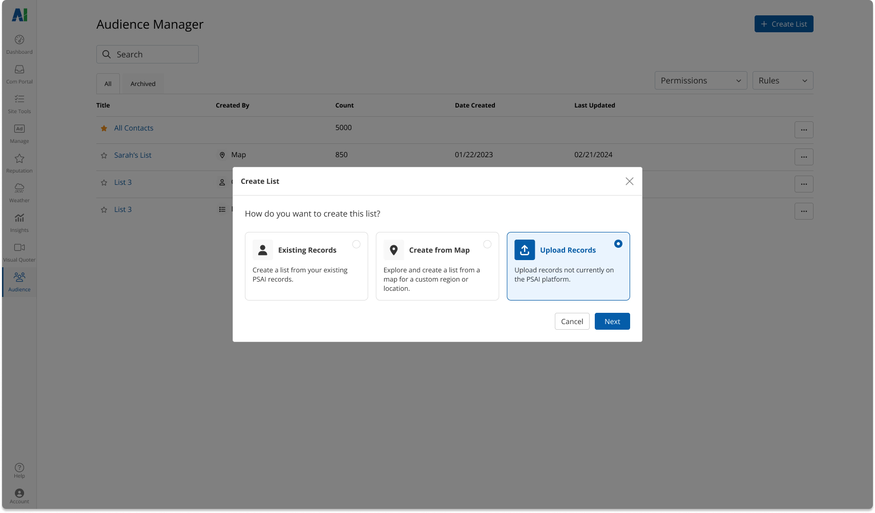Viewport: 875px width, 513px height.
Task: Select the Create from Map radio option
Action: tap(487, 244)
